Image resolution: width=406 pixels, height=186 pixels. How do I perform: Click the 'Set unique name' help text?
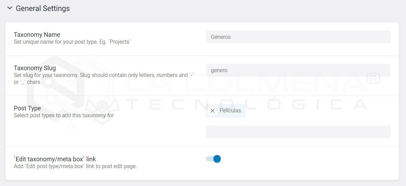coord(72,42)
